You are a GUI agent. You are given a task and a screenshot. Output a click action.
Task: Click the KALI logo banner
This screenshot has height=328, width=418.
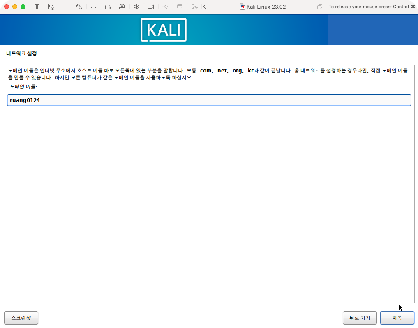click(x=164, y=30)
